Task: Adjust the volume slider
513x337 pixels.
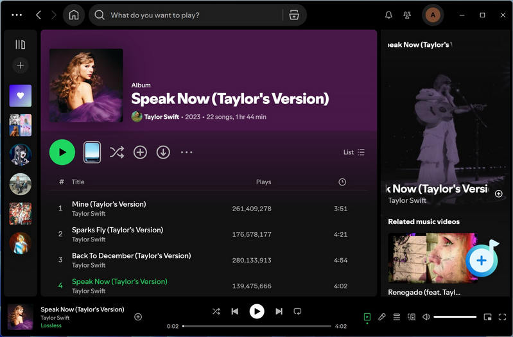Action: tap(455, 316)
